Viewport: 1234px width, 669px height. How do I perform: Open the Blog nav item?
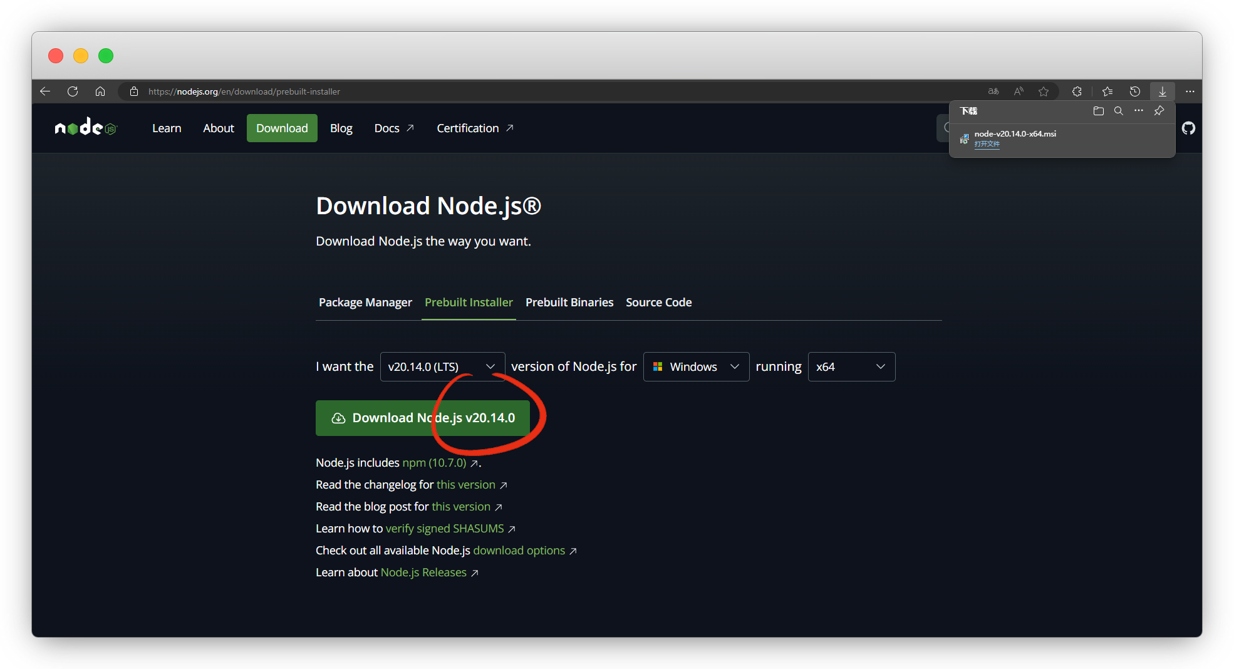click(341, 128)
